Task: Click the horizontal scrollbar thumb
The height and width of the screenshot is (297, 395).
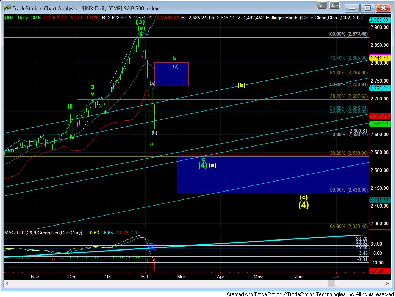Action: (x=331, y=284)
